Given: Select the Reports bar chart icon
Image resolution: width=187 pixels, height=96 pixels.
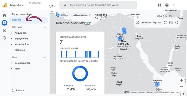Looking at the screenshot, I should (4, 23).
